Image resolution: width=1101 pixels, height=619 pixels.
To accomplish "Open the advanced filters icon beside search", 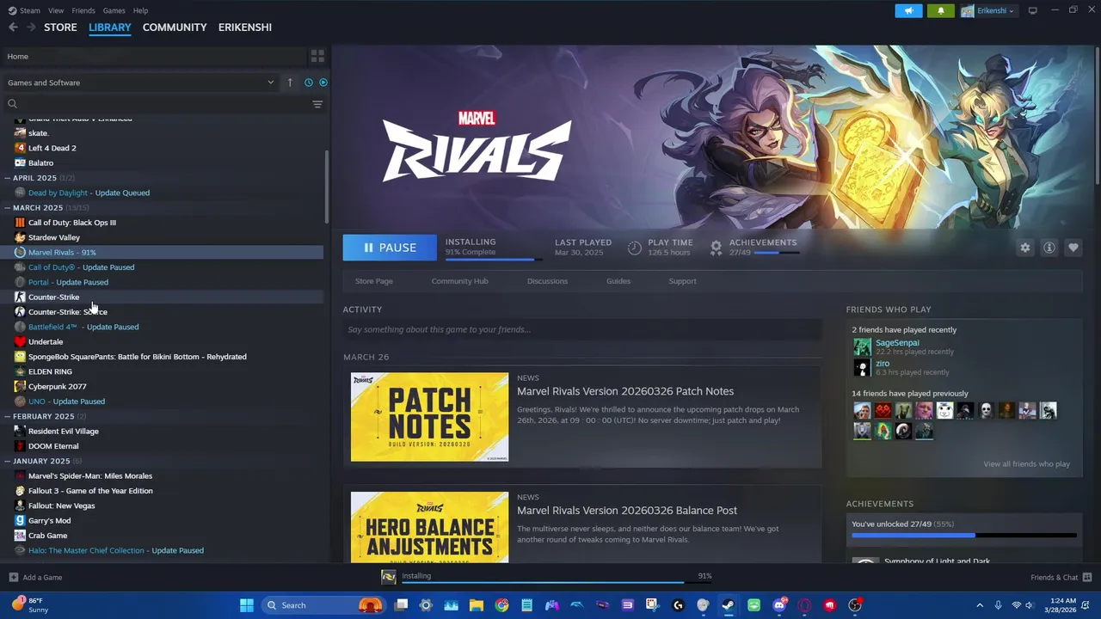I will click(317, 104).
